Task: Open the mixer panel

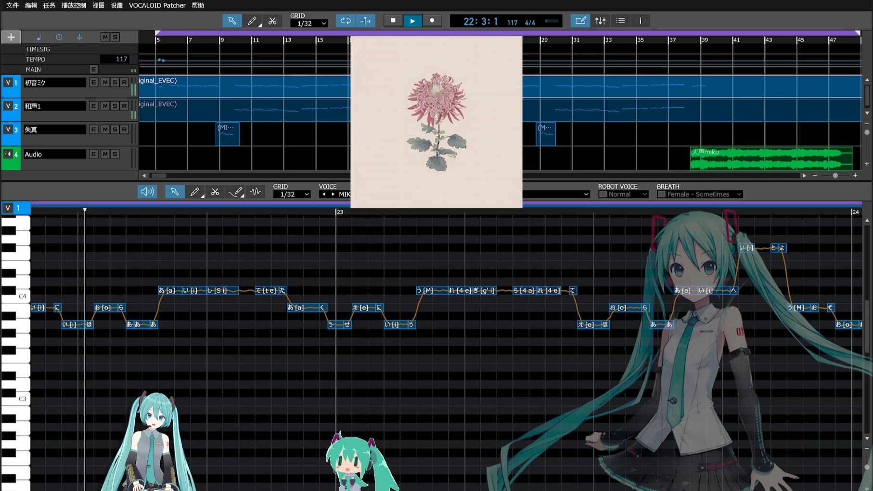Action: (x=601, y=21)
